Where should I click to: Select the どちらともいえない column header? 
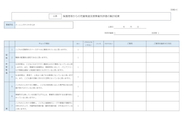[88, 44]
